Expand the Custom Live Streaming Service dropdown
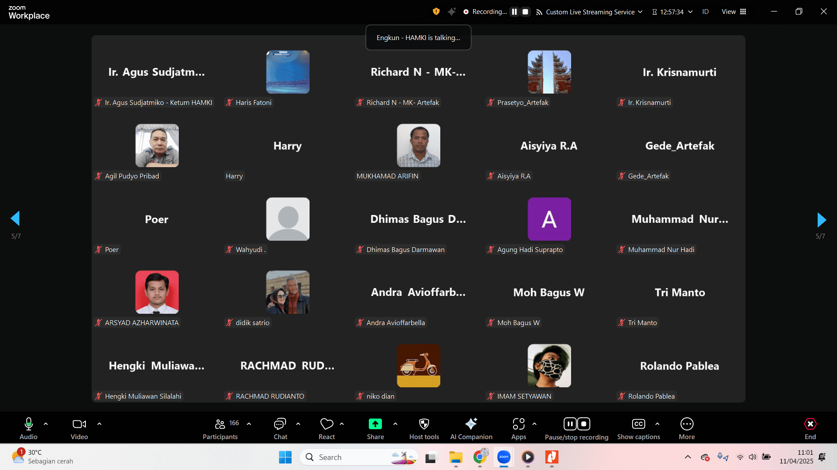Viewport: 837px width, 470px height. [x=640, y=12]
